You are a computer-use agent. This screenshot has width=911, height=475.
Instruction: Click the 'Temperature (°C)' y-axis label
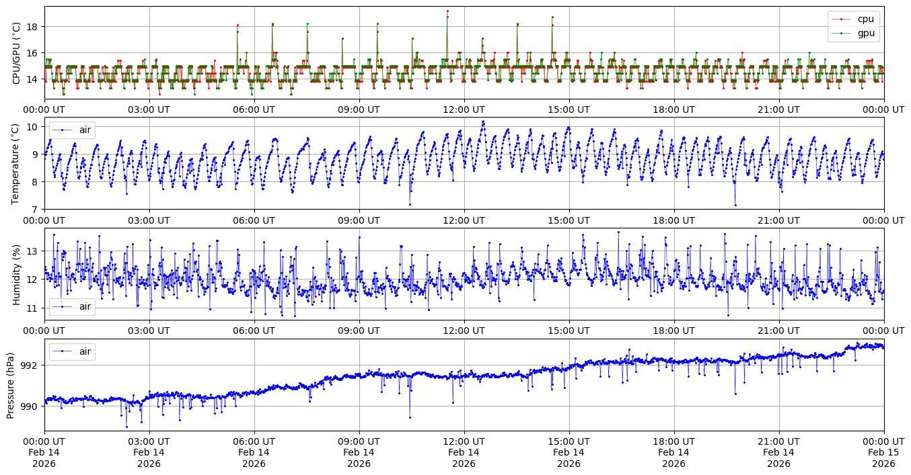[x=16, y=163]
